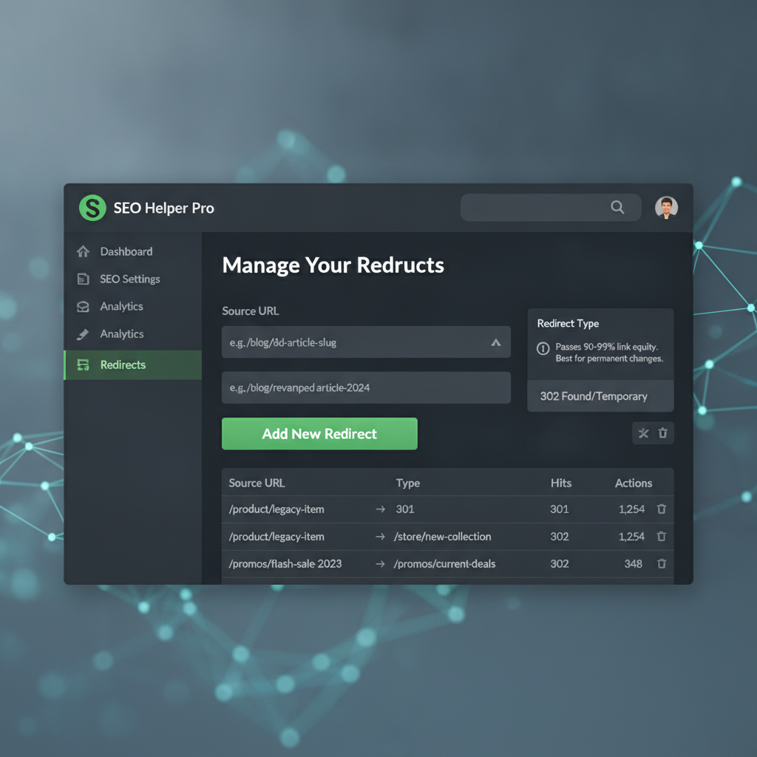Select the Redirects sidebar item

point(133,365)
